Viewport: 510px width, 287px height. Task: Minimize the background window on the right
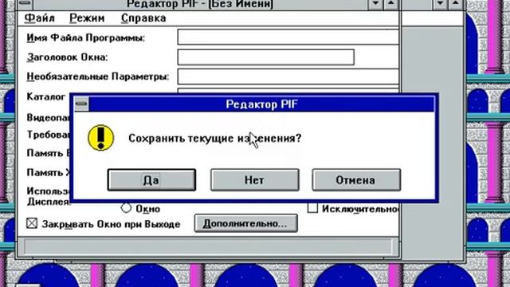point(440,4)
